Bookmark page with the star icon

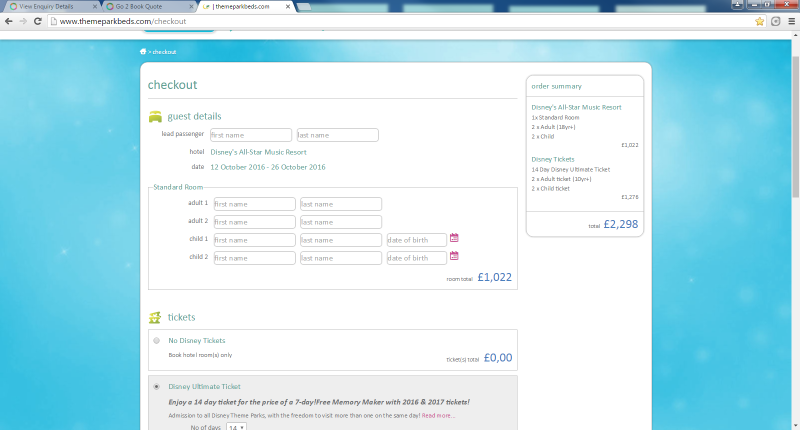(759, 21)
